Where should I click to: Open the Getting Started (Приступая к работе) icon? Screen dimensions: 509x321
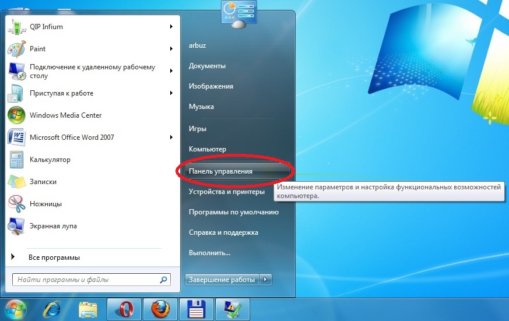coord(16,93)
